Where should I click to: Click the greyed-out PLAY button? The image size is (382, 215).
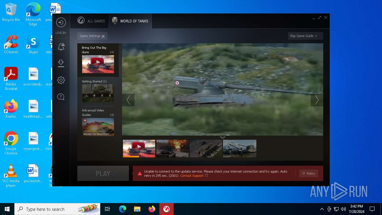pos(103,173)
